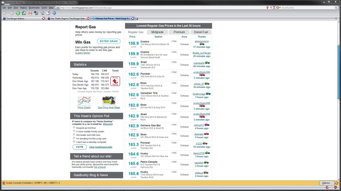Open the DuckDuckGo search engine dropdown

[278, 8]
